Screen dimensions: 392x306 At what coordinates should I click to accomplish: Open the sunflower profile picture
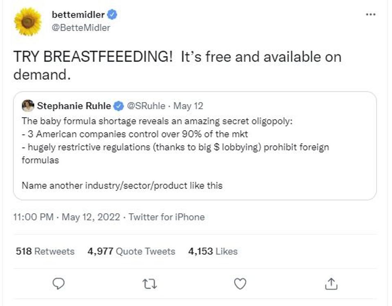[28, 22]
